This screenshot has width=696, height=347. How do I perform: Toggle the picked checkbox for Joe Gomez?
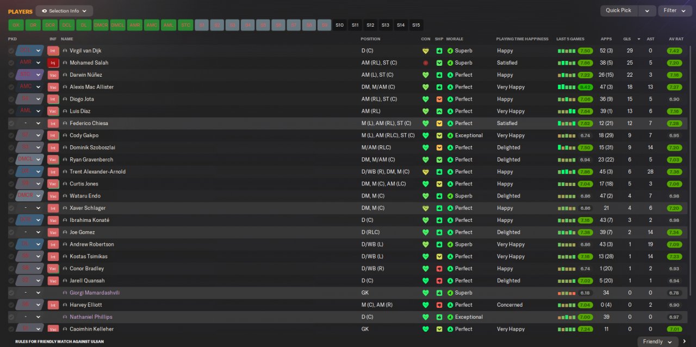11,232
